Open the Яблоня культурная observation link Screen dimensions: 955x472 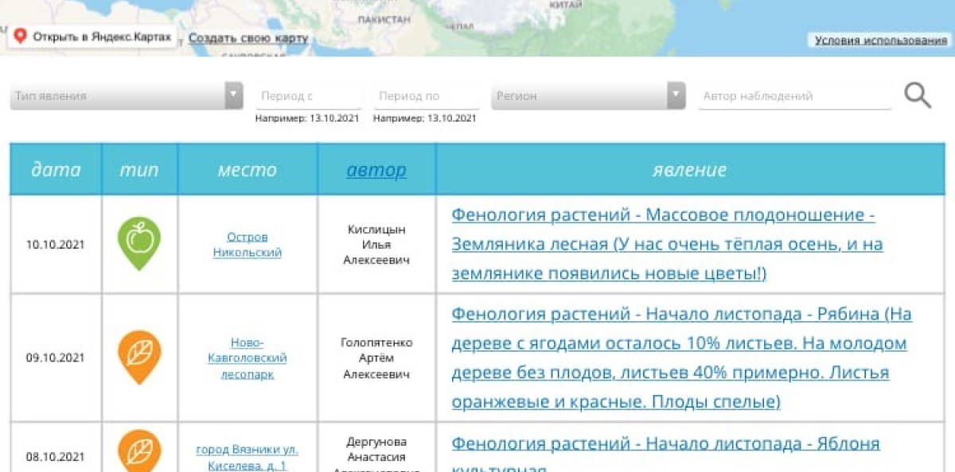coord(665,455)
